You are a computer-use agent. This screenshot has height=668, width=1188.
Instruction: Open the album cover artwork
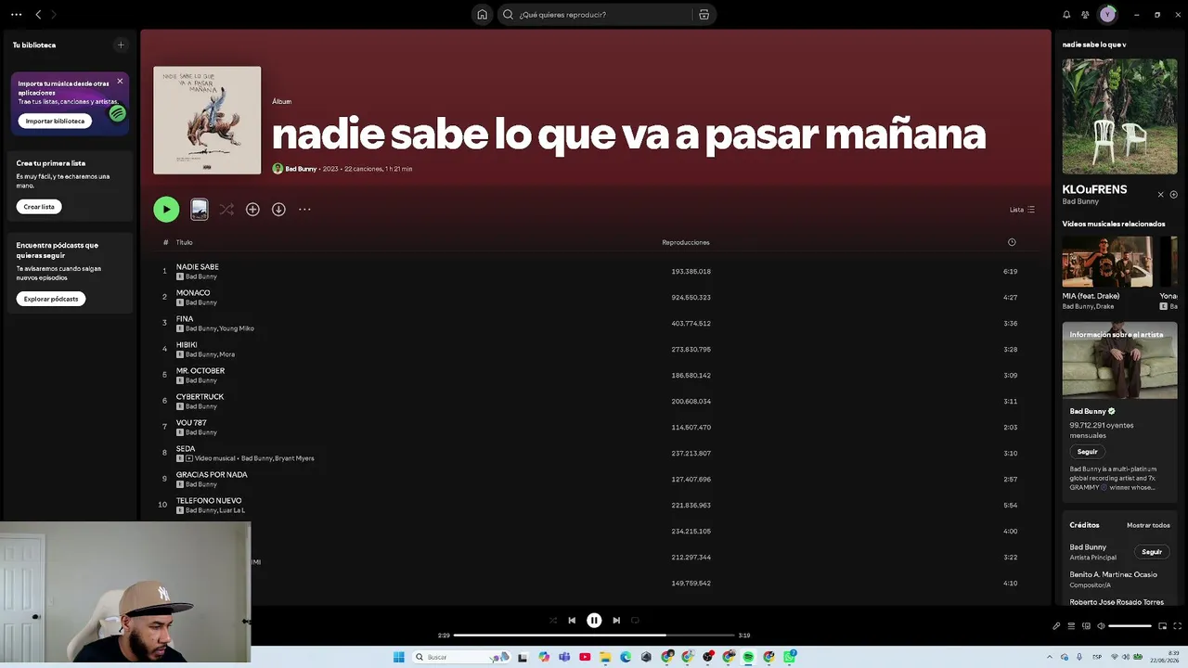pos(207,121)
